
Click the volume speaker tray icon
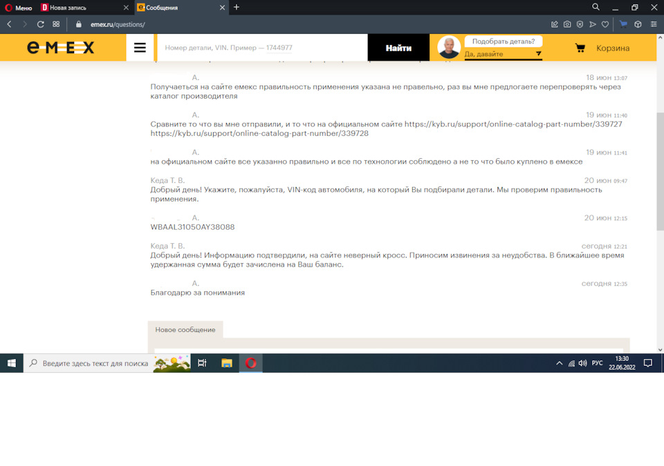583,363
